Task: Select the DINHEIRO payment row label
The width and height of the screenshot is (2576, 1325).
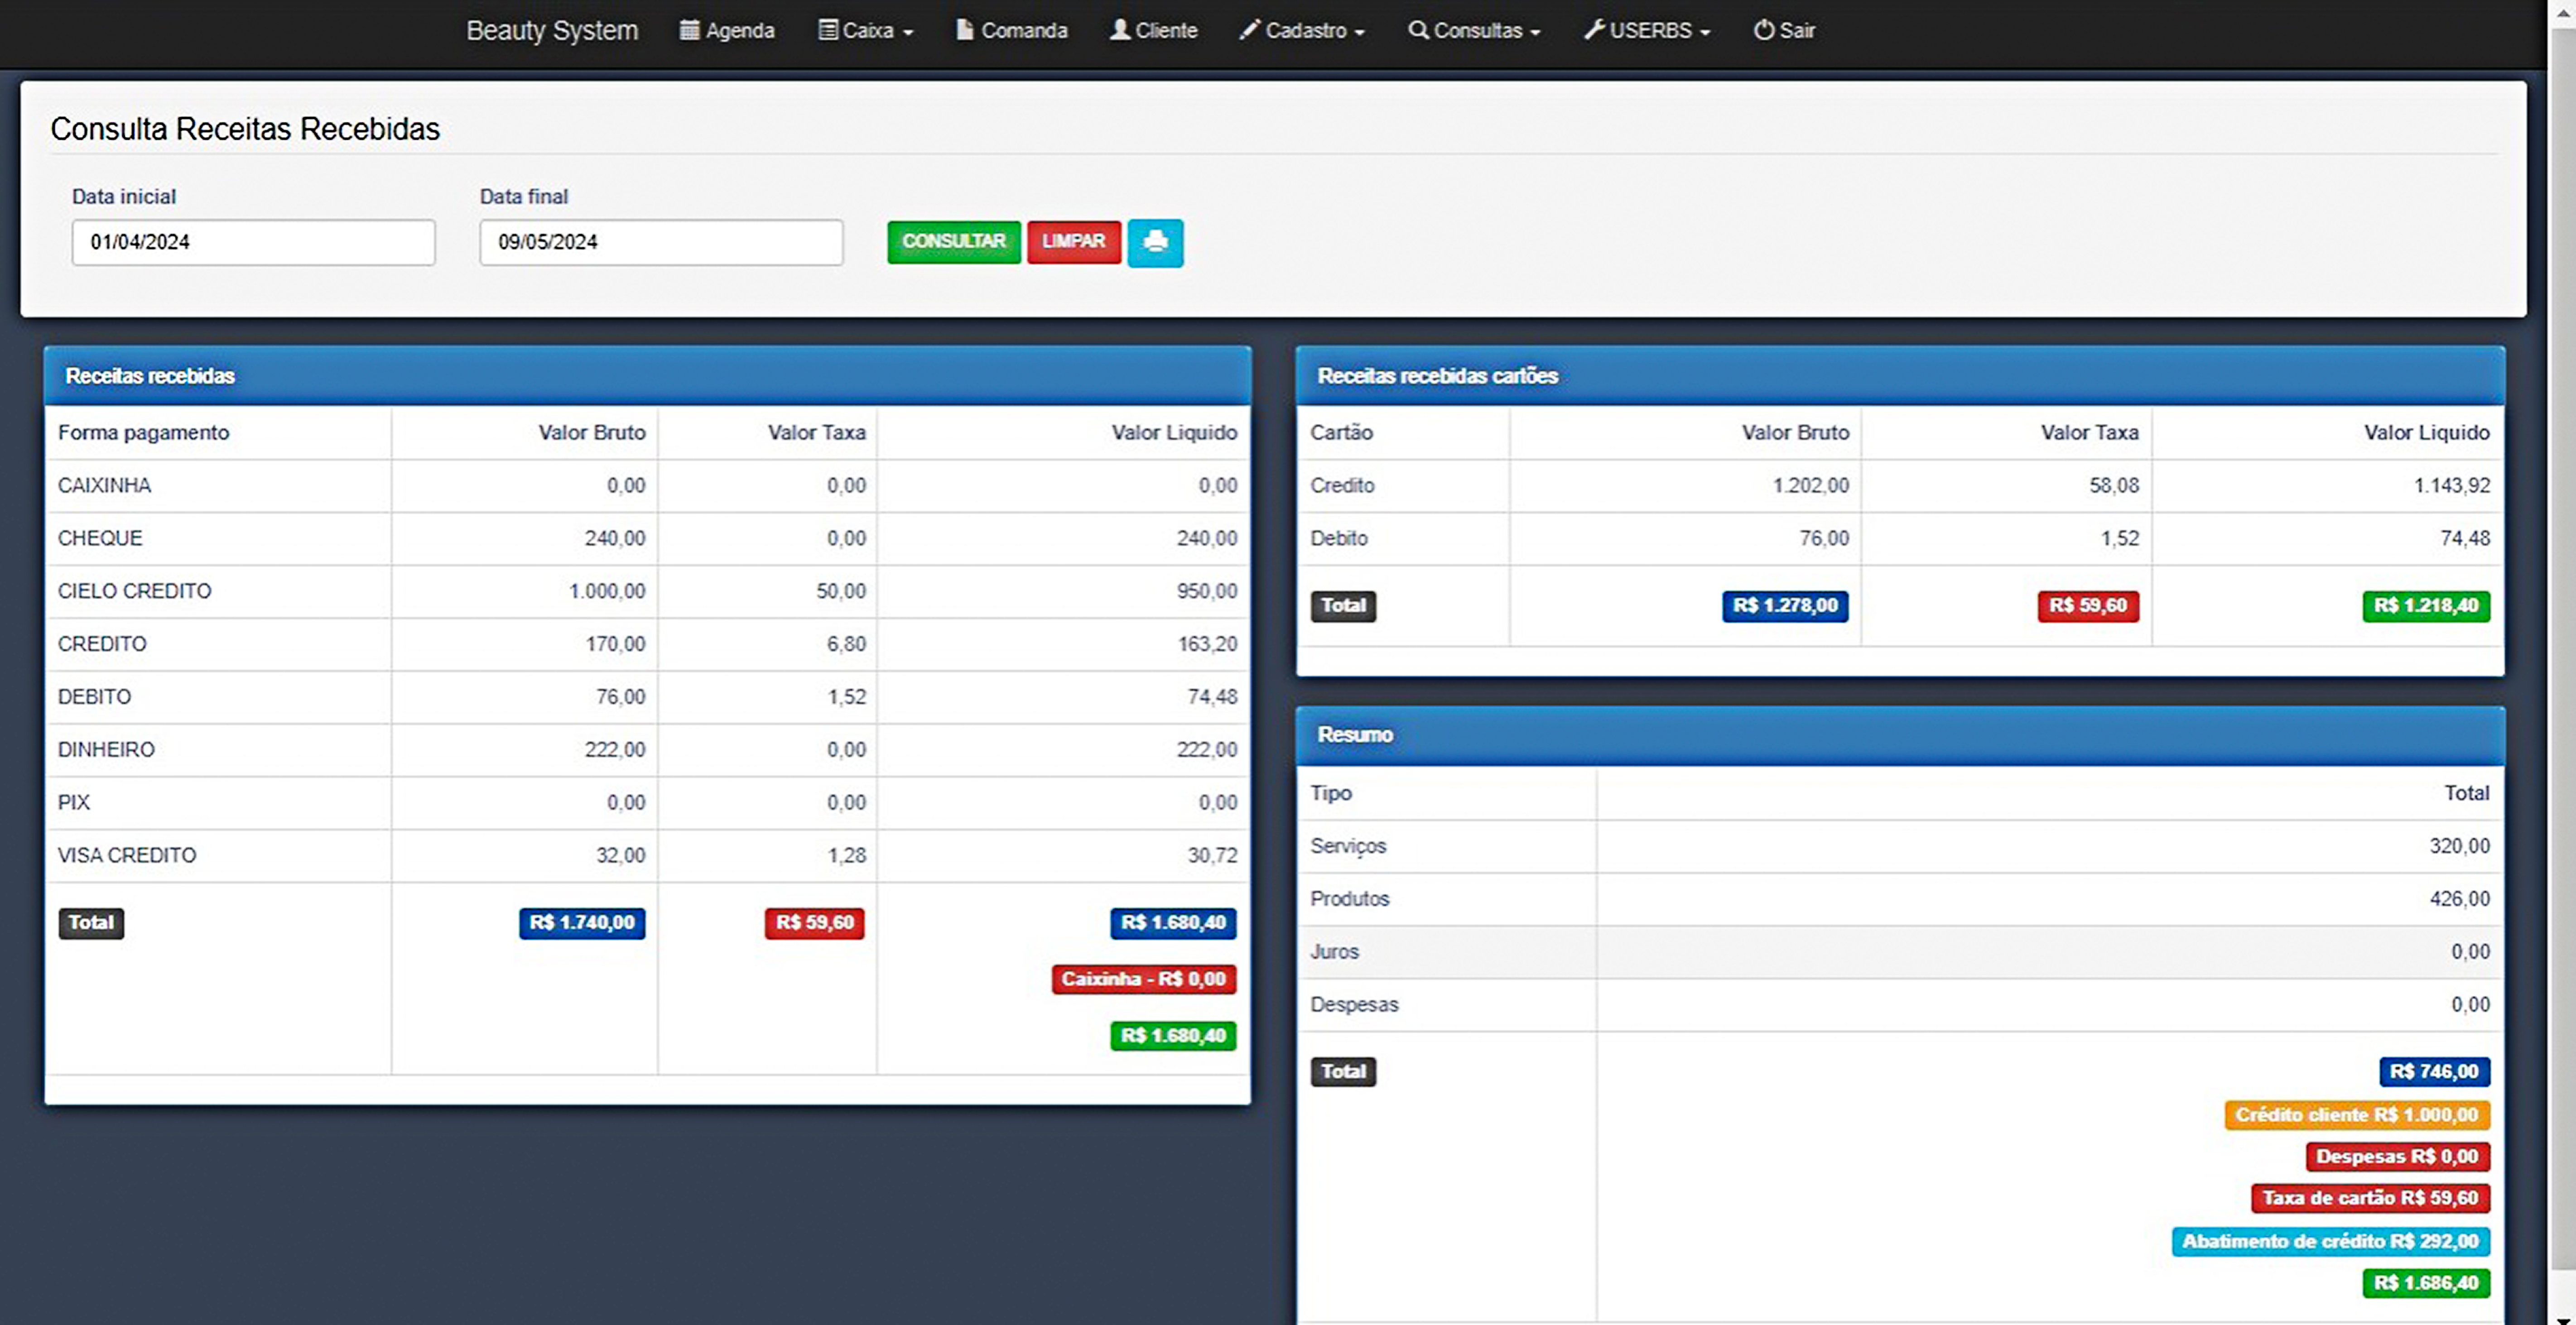Action: [x=106, y=750]
